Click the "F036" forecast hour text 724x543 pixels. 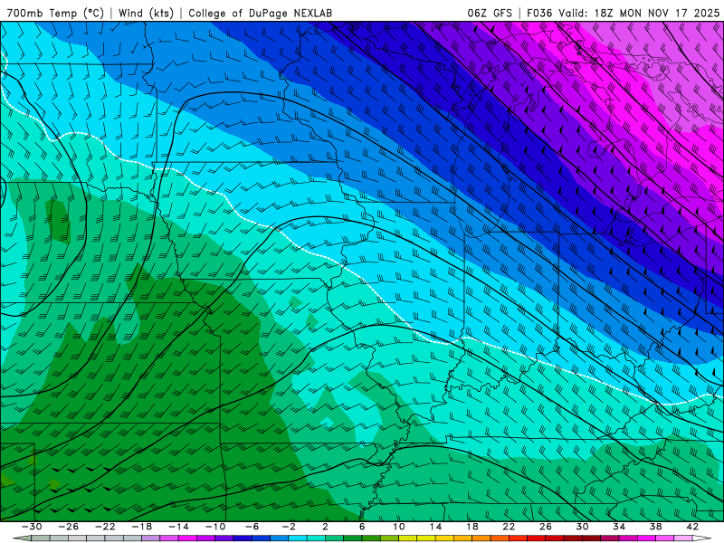point(539,13)
